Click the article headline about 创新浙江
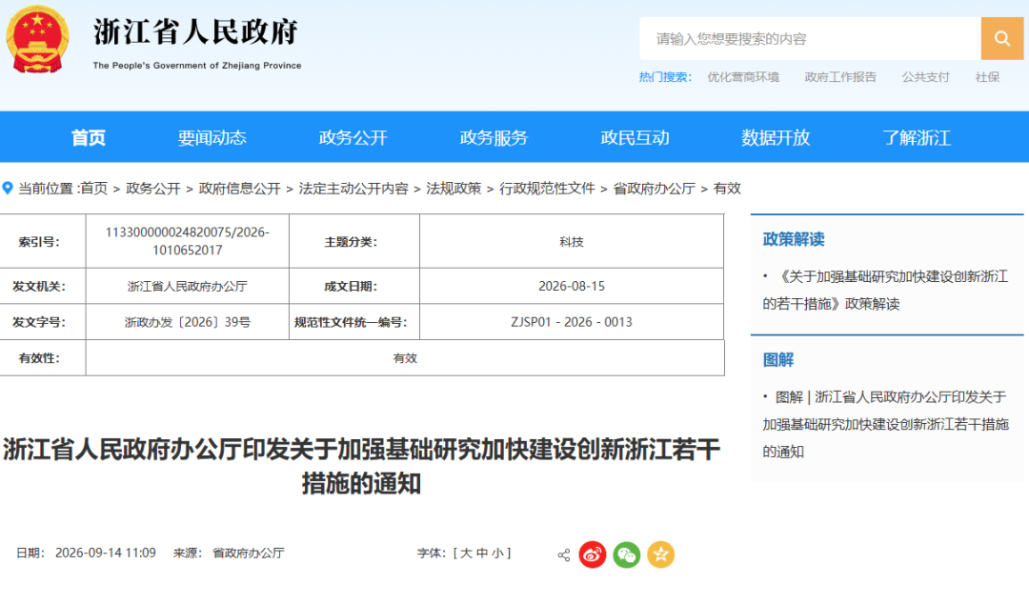The height and width of the screenshot is (605, 1029). click(362, 467)
